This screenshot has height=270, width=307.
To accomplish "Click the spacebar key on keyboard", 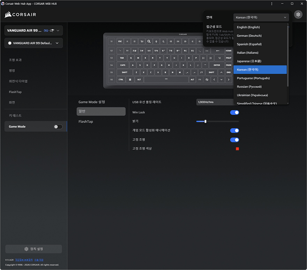I will pyautogui.click(x=166, y=80).
